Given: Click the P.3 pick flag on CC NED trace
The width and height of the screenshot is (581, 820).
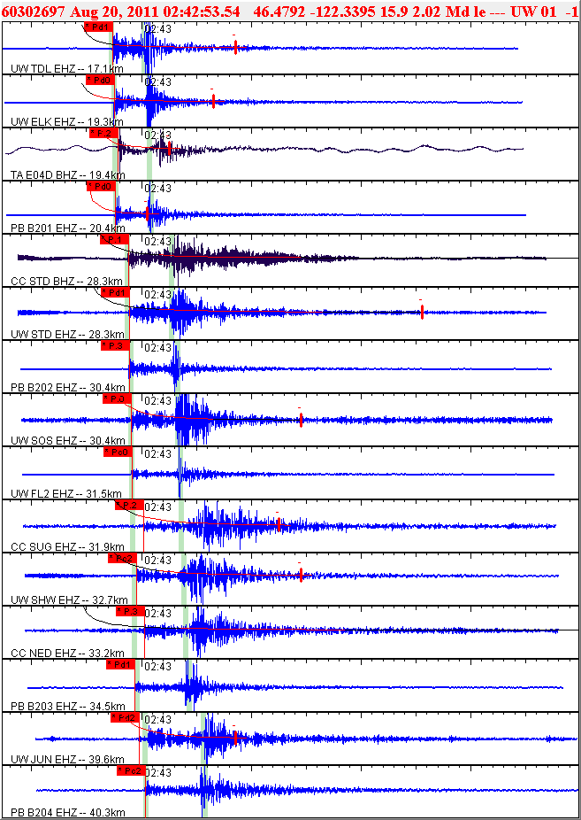Looking at the screenshot, I should (x=129, y=611).
